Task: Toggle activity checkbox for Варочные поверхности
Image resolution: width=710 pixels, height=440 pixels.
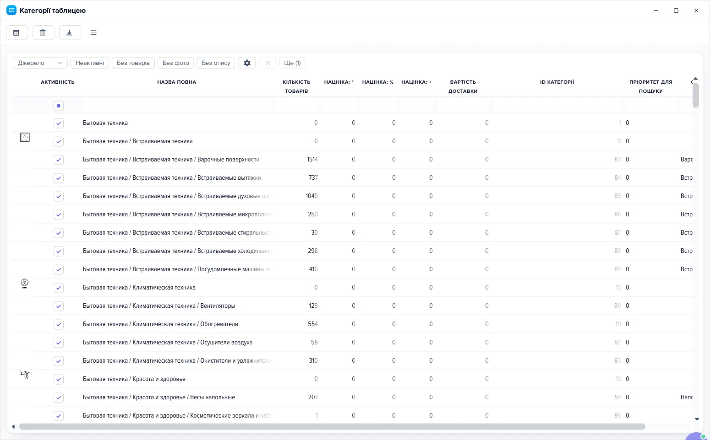Action: [x=59, y=160]
